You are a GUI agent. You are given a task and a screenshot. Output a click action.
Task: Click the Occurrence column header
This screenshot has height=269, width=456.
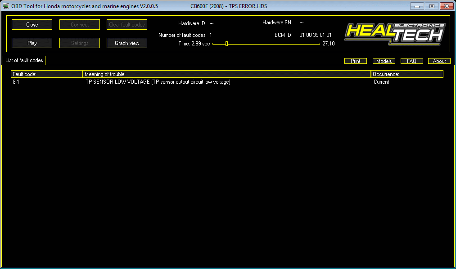click(407, 74)
